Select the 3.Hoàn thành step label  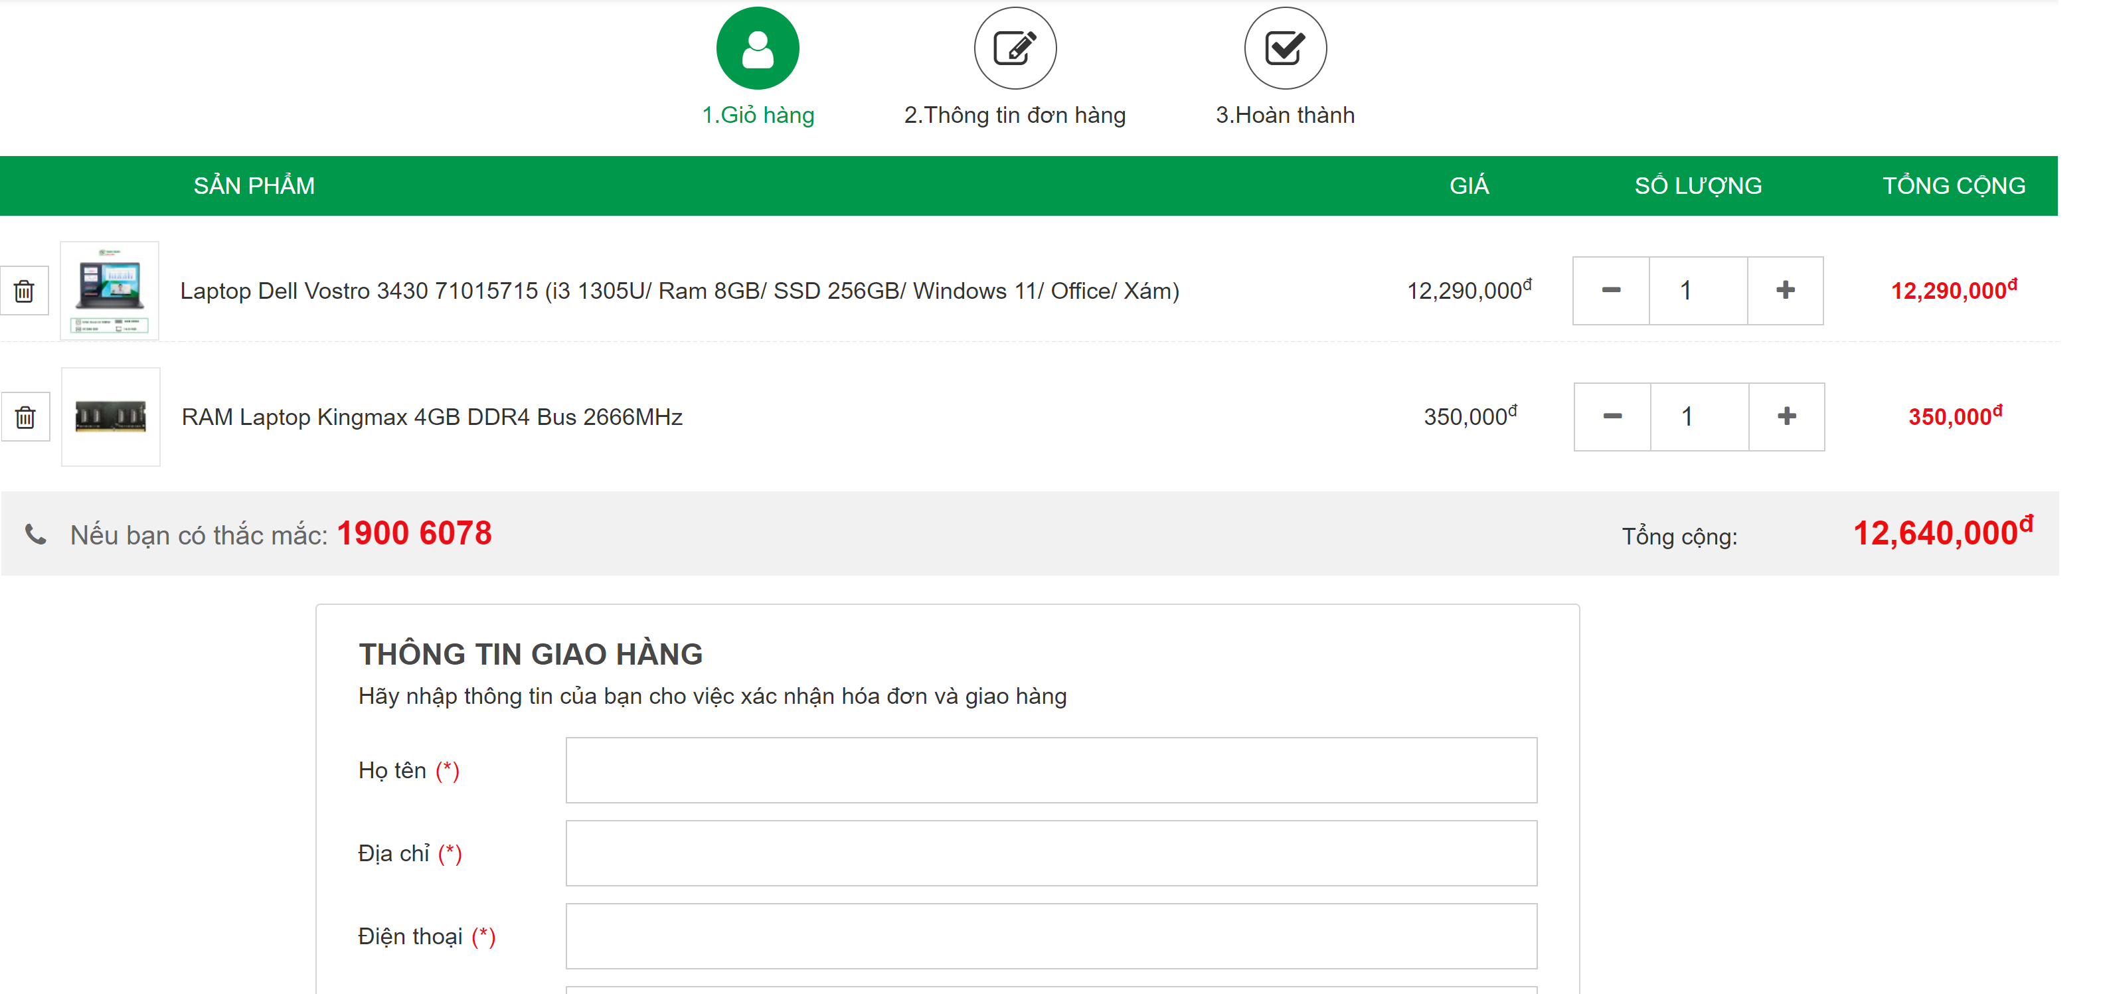point(1285,115)
